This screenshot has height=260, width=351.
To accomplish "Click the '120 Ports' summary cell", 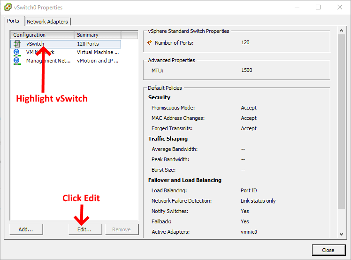I will click(88, 44).
